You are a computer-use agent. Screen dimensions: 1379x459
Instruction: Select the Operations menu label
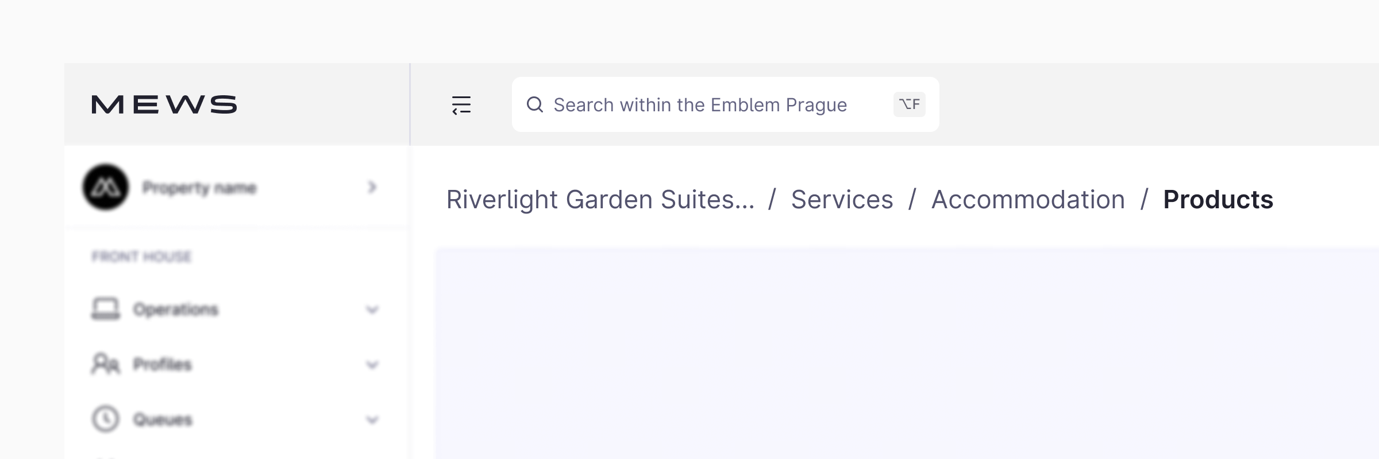click(x=176, y=309)
